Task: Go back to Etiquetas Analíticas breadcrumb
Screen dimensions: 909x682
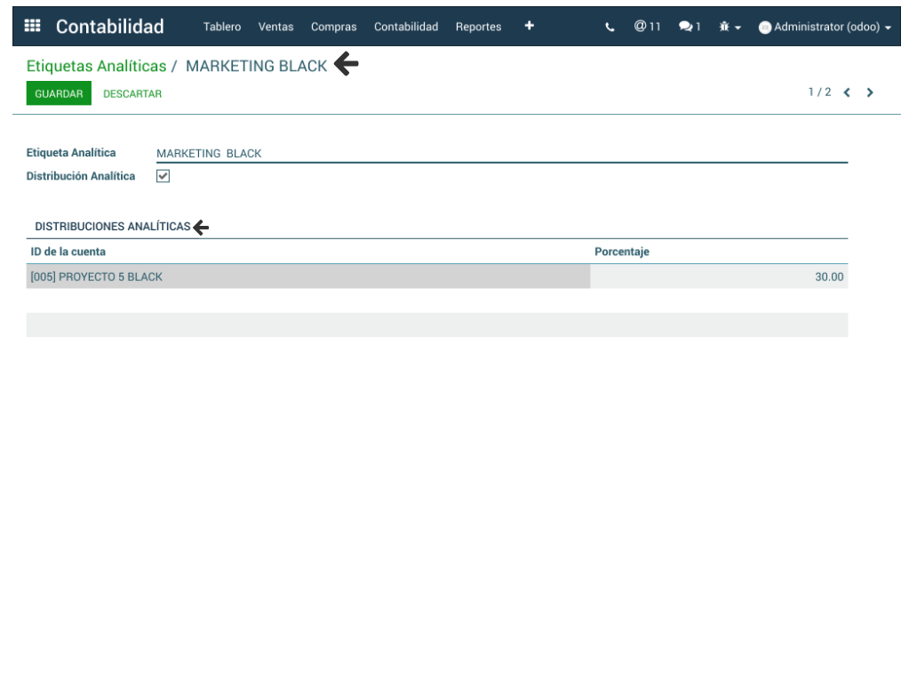Action: point(96,66)
